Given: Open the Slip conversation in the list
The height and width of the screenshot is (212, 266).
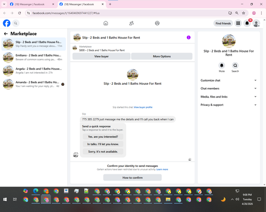Looking at the screenshot, I should click(34, 44).
